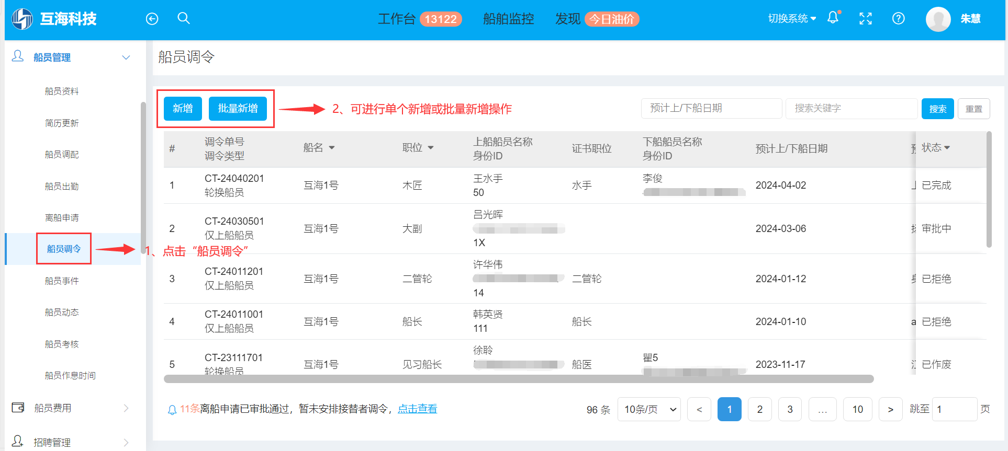
Task: Focus the 跳至 page number field
Action: 954,409
